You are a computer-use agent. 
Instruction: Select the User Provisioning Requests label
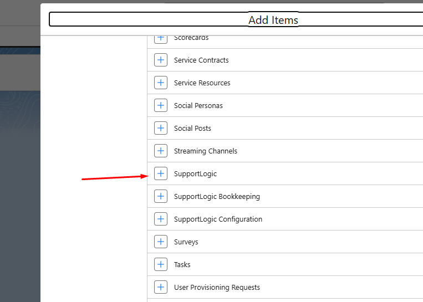tap(217, 288)
